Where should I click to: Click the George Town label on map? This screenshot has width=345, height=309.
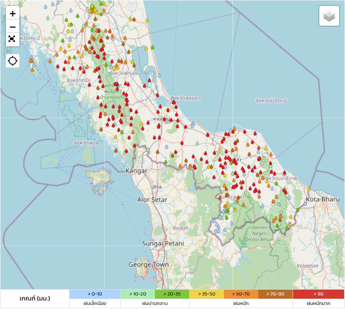coord(149,264)
